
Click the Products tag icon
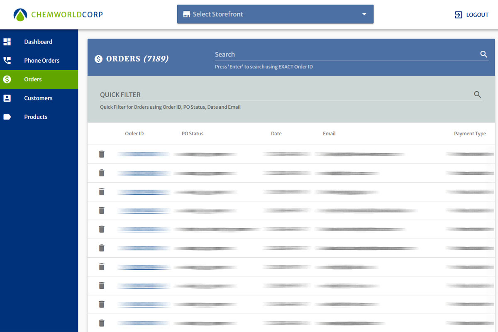7,117
